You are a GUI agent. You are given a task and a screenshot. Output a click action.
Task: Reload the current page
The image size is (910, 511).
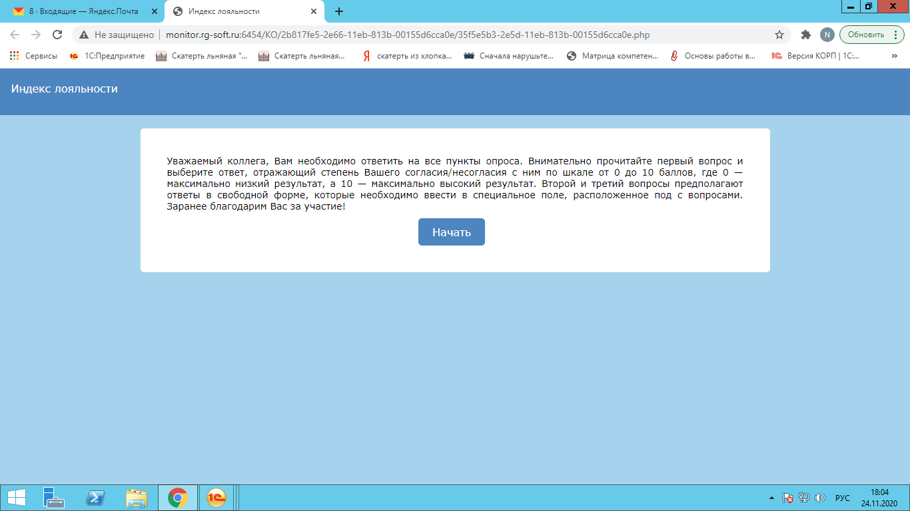(57, 35)
